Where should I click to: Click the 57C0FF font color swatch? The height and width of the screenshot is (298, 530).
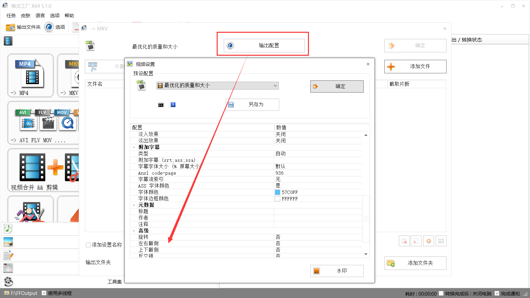tap(278, 192)
